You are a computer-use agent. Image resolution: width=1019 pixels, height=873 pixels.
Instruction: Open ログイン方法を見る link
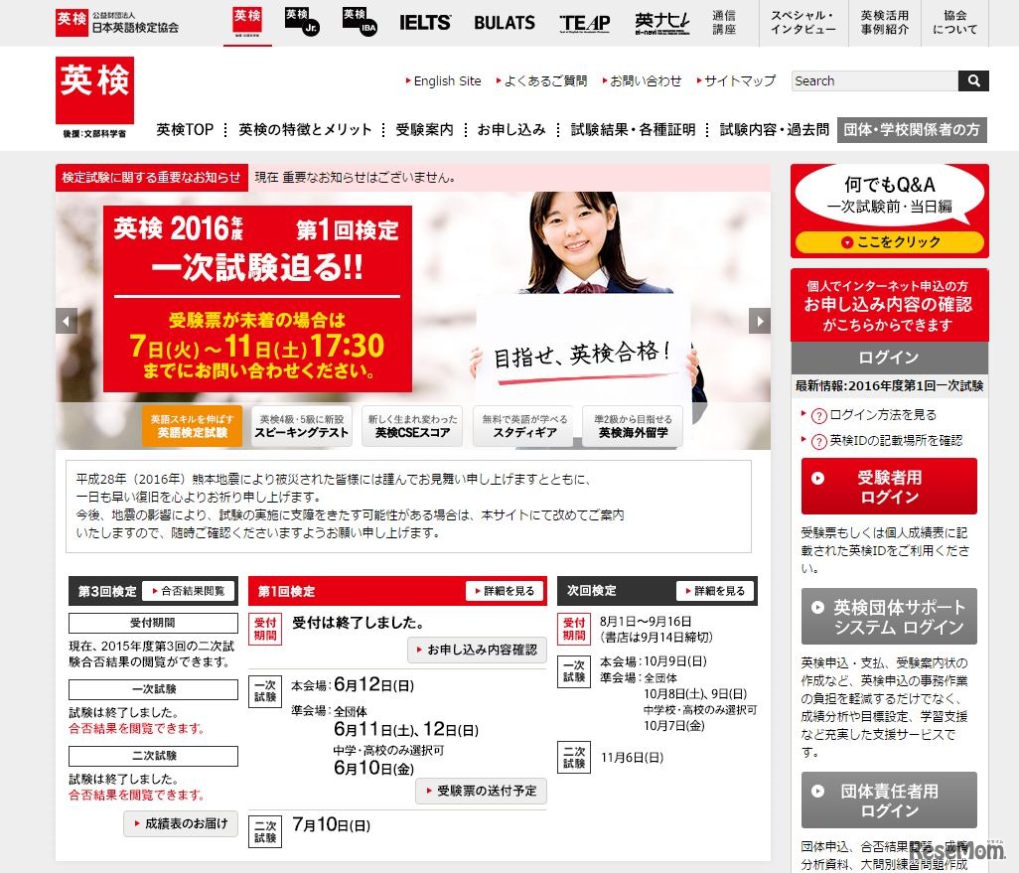883,415
